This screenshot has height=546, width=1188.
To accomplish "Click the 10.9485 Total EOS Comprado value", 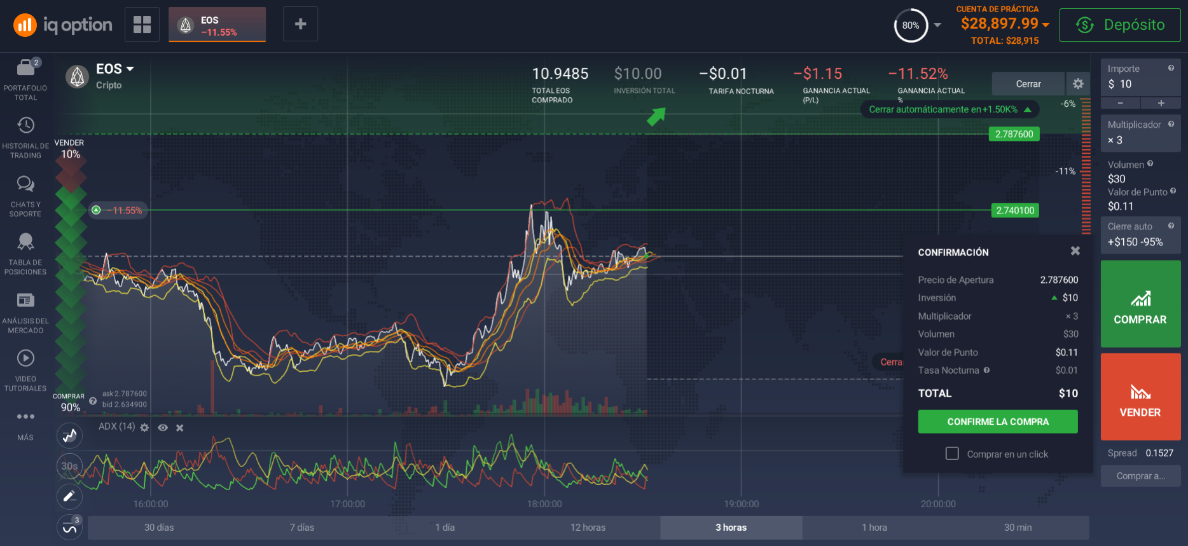I will [560, 74].
